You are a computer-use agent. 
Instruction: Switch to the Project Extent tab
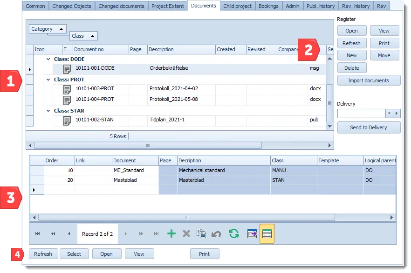168,6
